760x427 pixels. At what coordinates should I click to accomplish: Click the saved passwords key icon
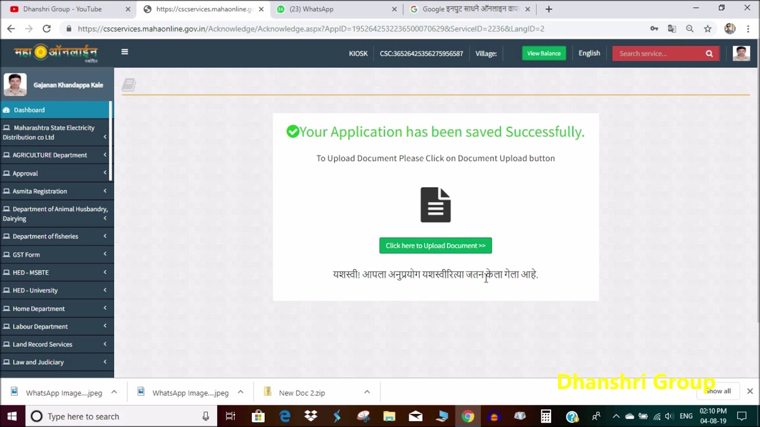654,28
